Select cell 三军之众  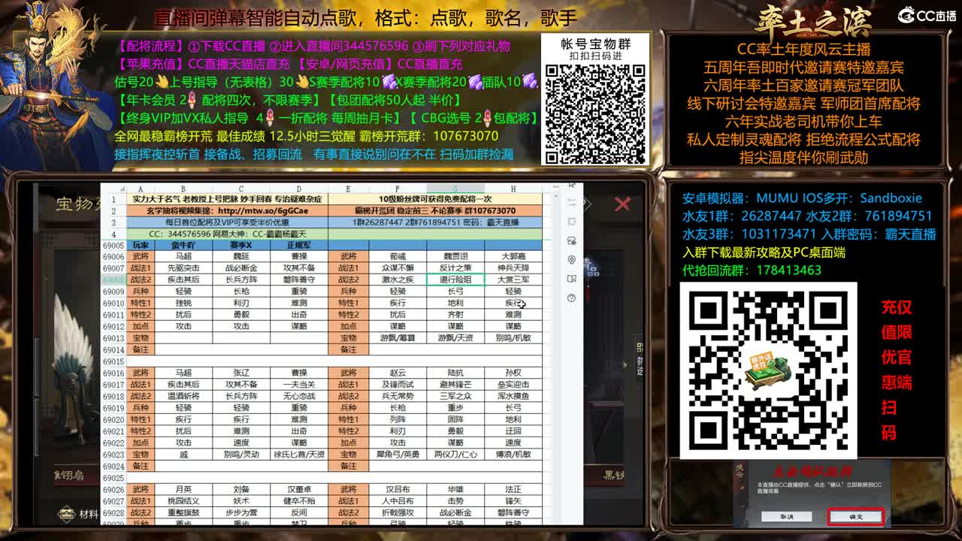[455, 396]
